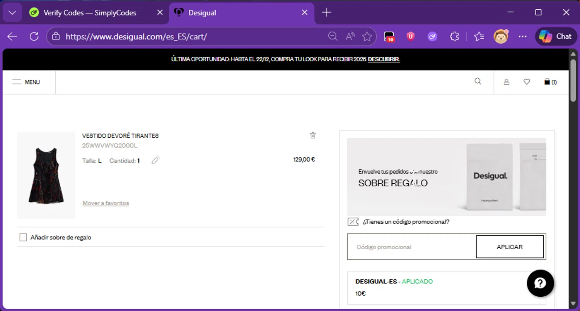Screen dimensions: 580x311
Task: Click the promo code ticket icon
Action: (x=353, y=222)
